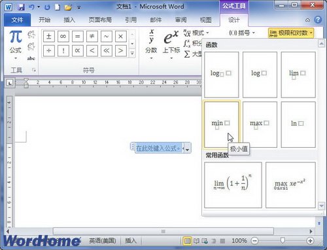
Task: Switch to the 页面布局 tab
Action: pyautogui.click(x=100, y=20)
